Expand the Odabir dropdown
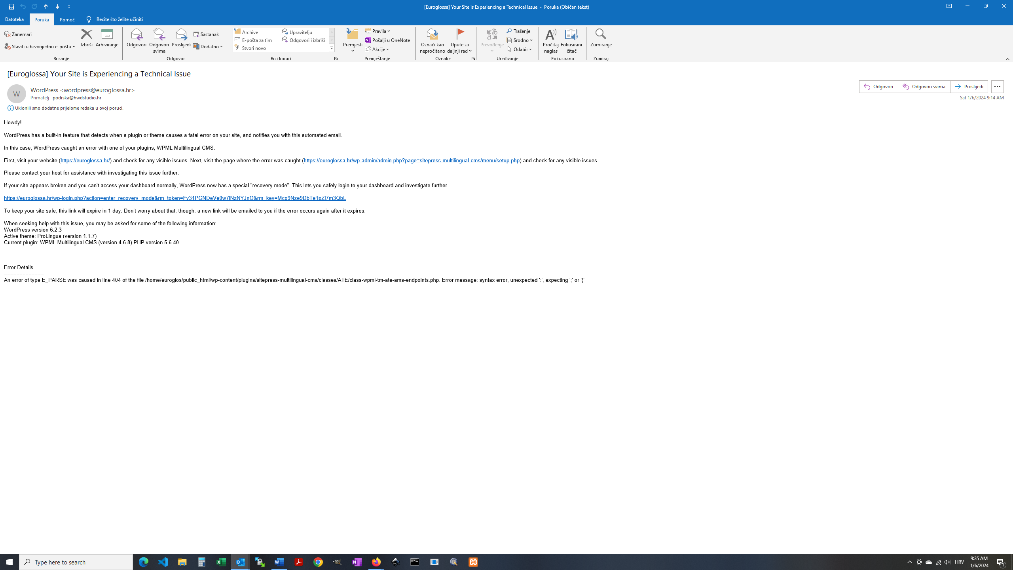Image resolution: width=1013 pixels, height=570 pixels. tap(520, 49)
